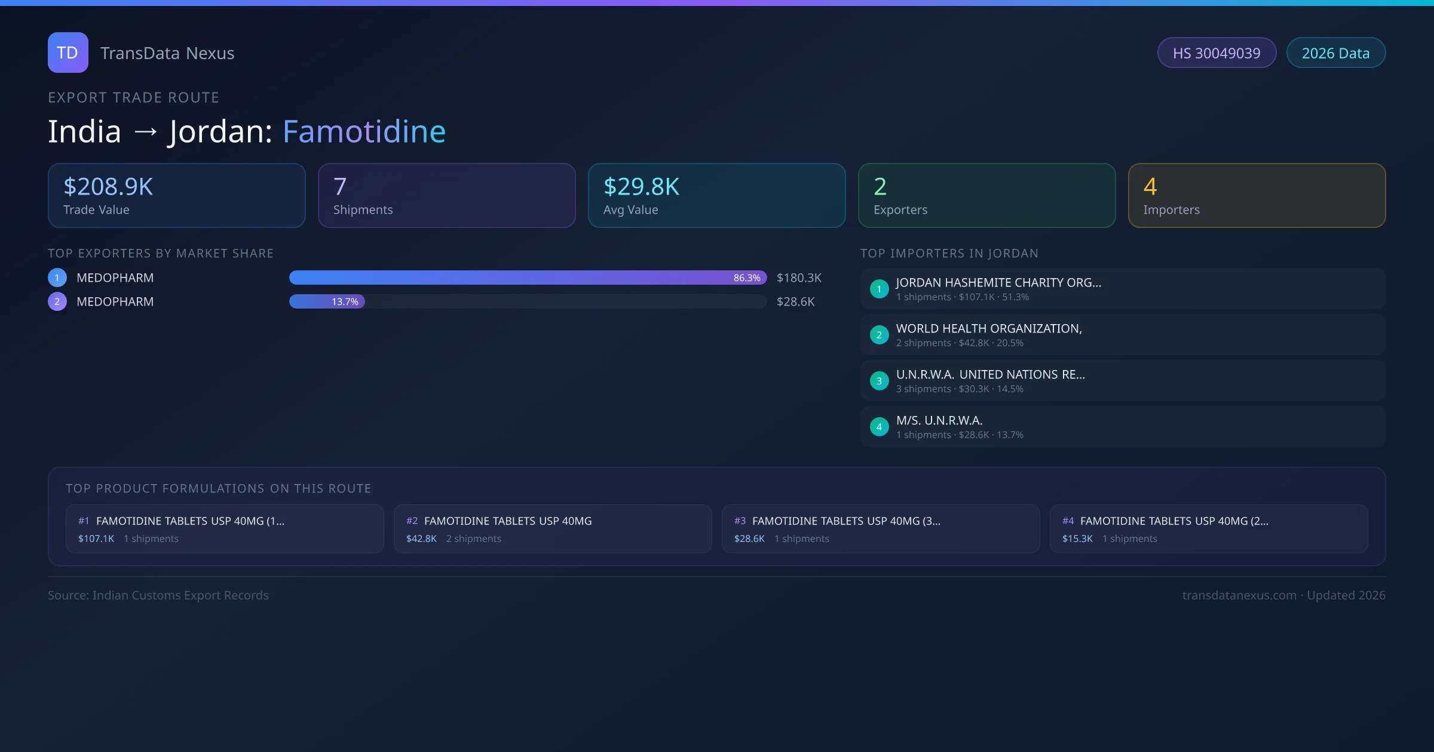Image resolution: width=1434 pixels, height=752 pixels.
Task: Open the $208.9K Trade Value card
Action: pyautogui.click(x=176, y=196)
